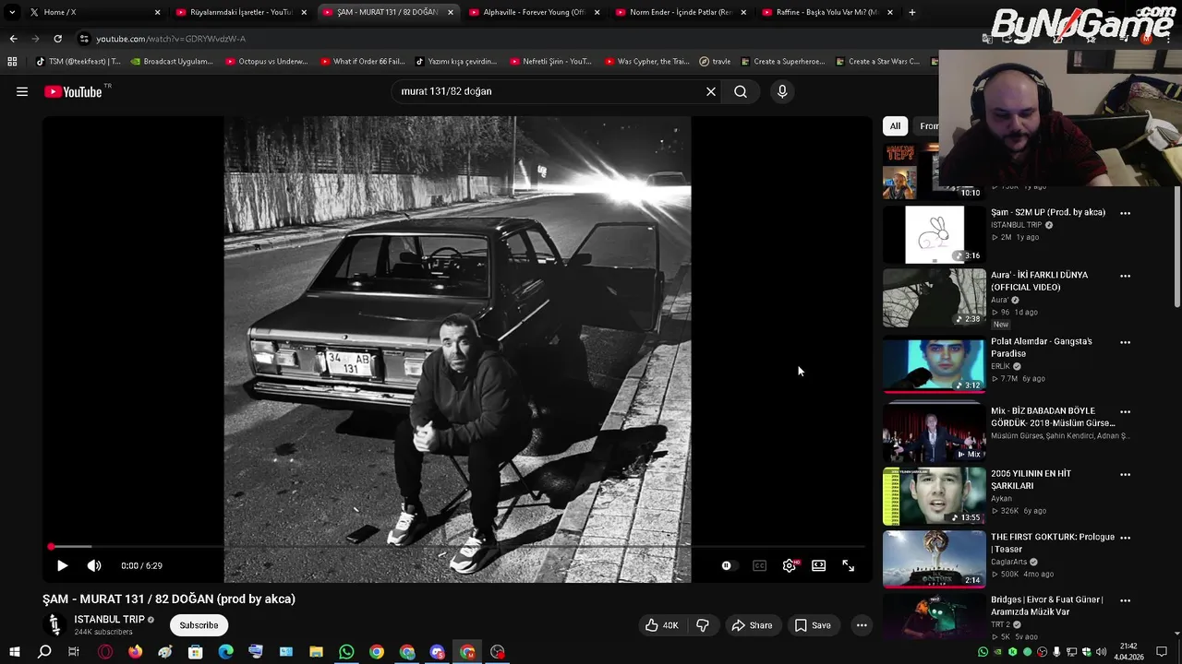This screenshot has height=664, width=1182.
Task: Go to the YouTube home logo
Action: click(74, 91)
